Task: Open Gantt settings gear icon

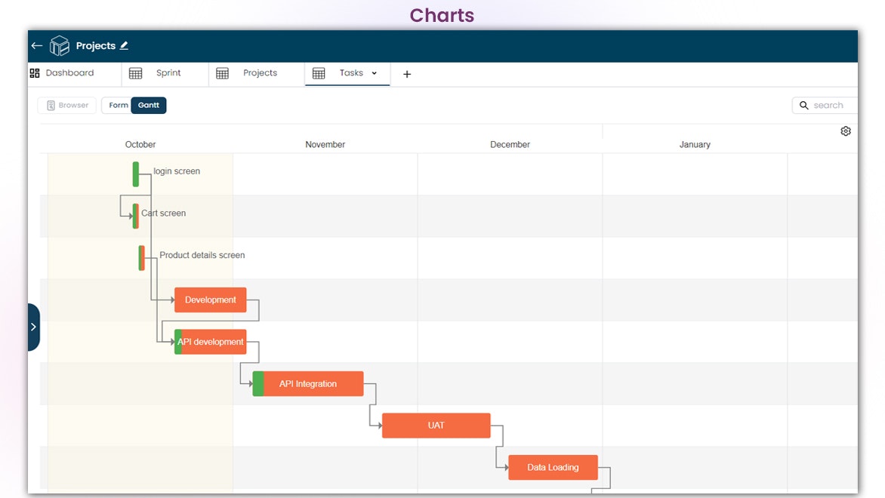Action: point(846,131)
